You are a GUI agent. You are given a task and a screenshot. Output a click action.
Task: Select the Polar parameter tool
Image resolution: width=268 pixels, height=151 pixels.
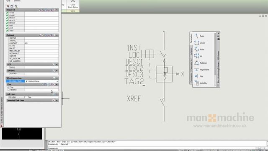click(200, 49)
